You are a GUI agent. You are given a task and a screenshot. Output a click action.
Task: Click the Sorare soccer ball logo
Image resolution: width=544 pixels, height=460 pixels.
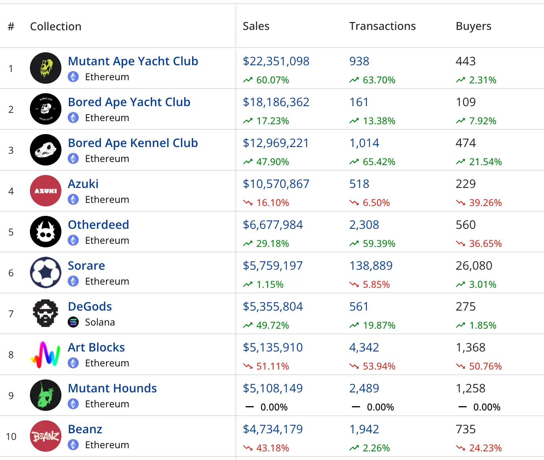coord(46,272)
